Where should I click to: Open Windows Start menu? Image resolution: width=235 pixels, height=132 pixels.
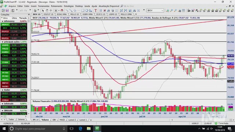point(4,129)
